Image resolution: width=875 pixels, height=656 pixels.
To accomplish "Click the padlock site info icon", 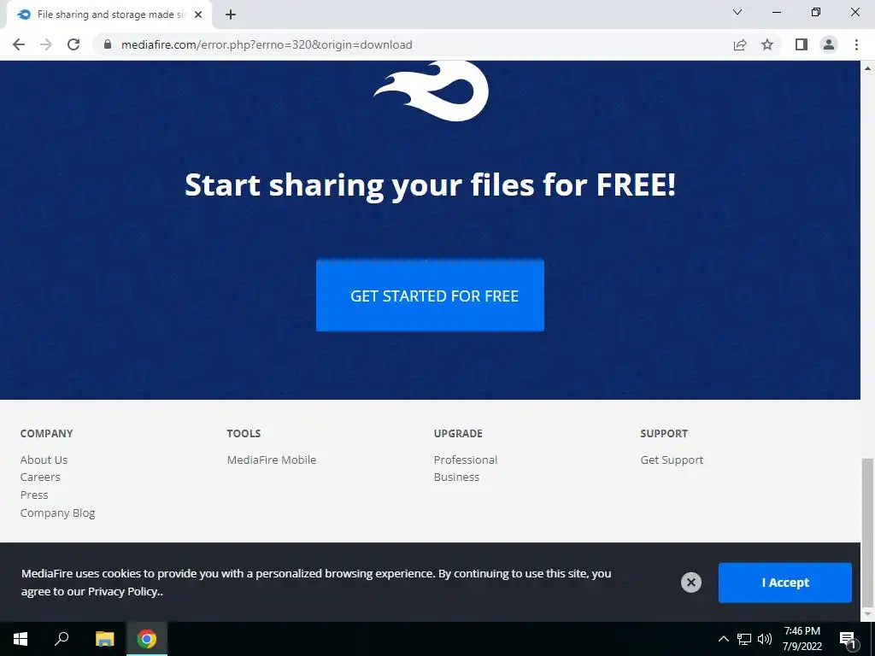I will coord(108,44).
